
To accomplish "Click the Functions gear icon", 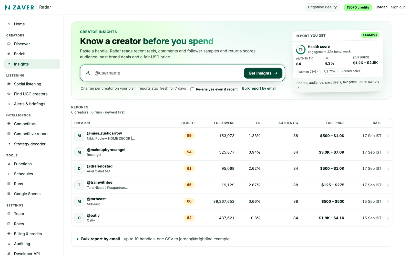I will coord(9,164).
